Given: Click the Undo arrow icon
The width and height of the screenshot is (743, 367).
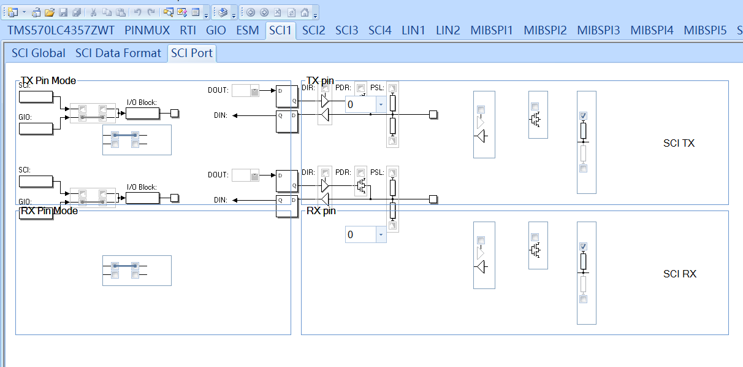Looking at the screenshot, I should 137,12.
